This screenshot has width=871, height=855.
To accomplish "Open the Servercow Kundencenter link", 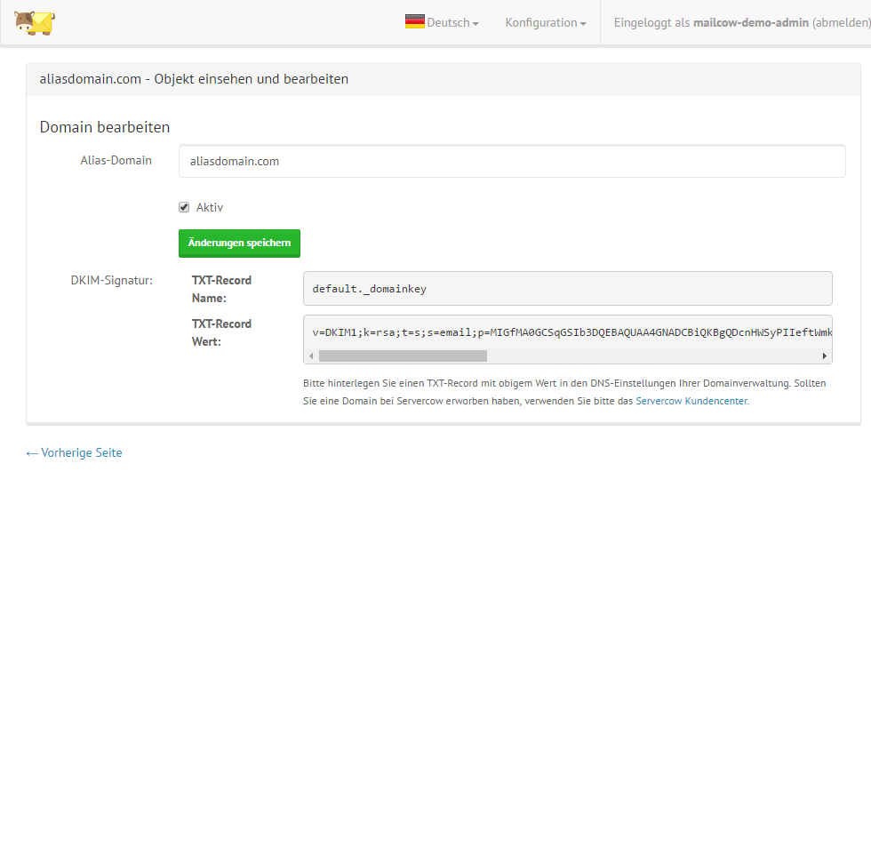I will point(691,401).
